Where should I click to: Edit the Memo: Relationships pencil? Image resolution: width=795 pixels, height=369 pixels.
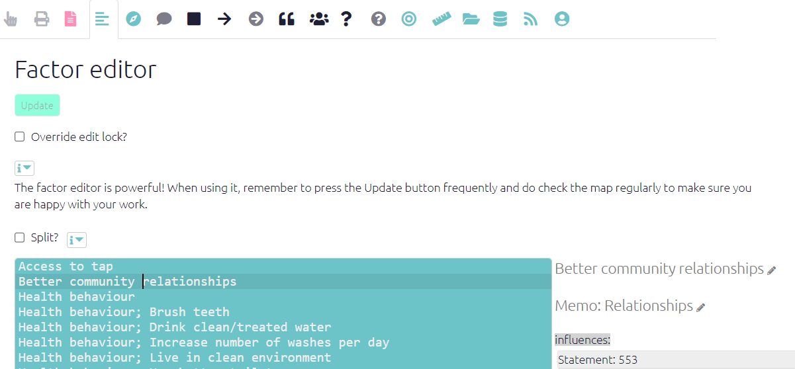(701, 307)
